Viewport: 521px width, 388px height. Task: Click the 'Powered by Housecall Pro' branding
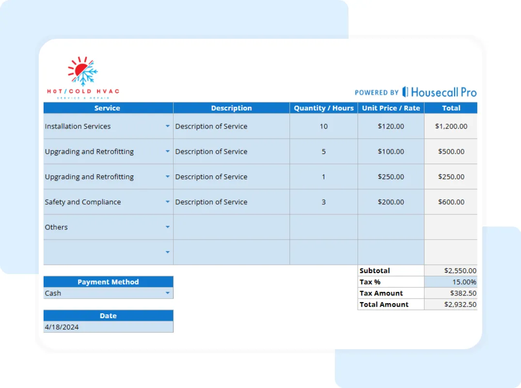click(x=414, y=92)
